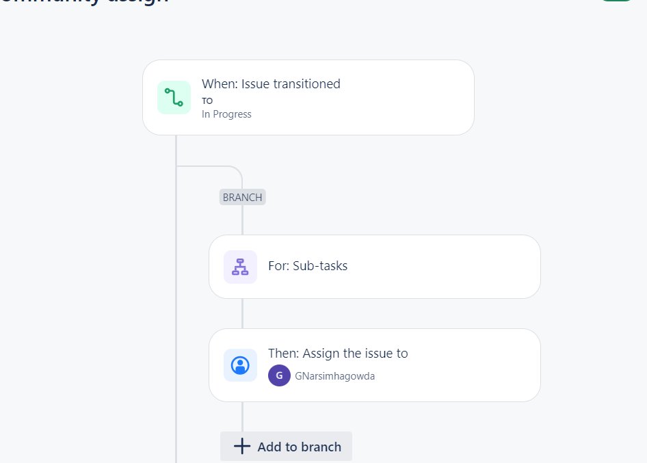Click the plus icon on Add to branch
Image resolution: width=647 pixels, height=463 pixels.
pyautogui.click(x=242, y=446)
